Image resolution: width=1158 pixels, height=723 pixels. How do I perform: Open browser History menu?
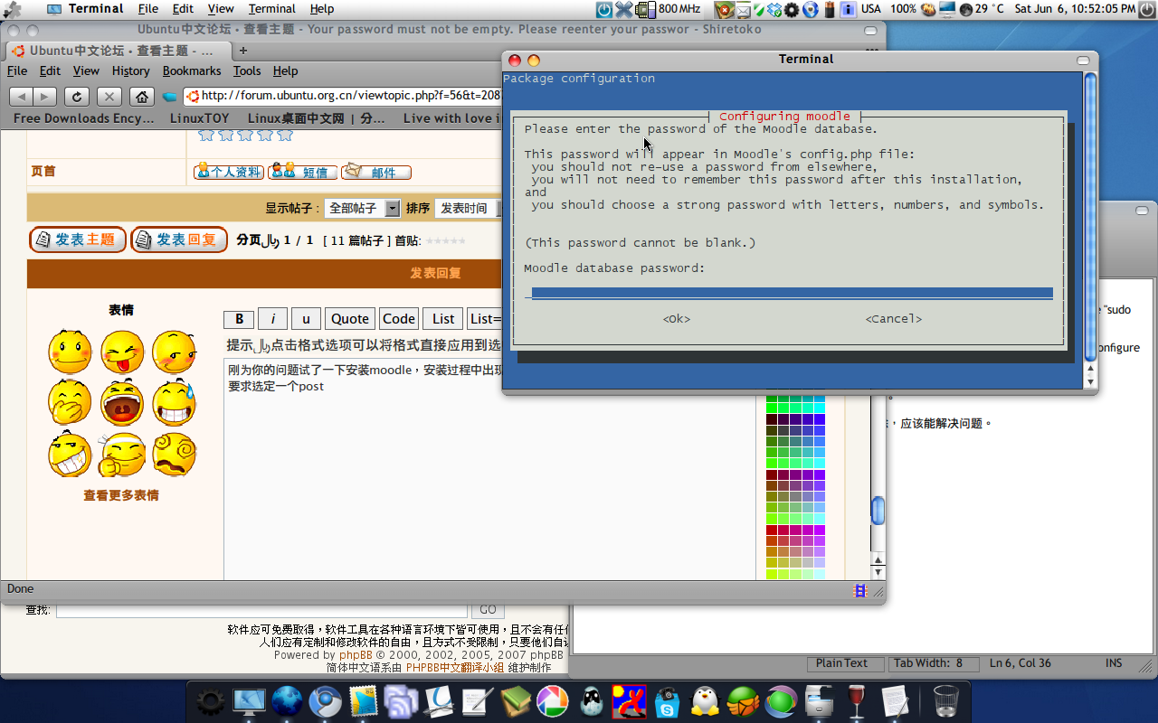[130, 70]
